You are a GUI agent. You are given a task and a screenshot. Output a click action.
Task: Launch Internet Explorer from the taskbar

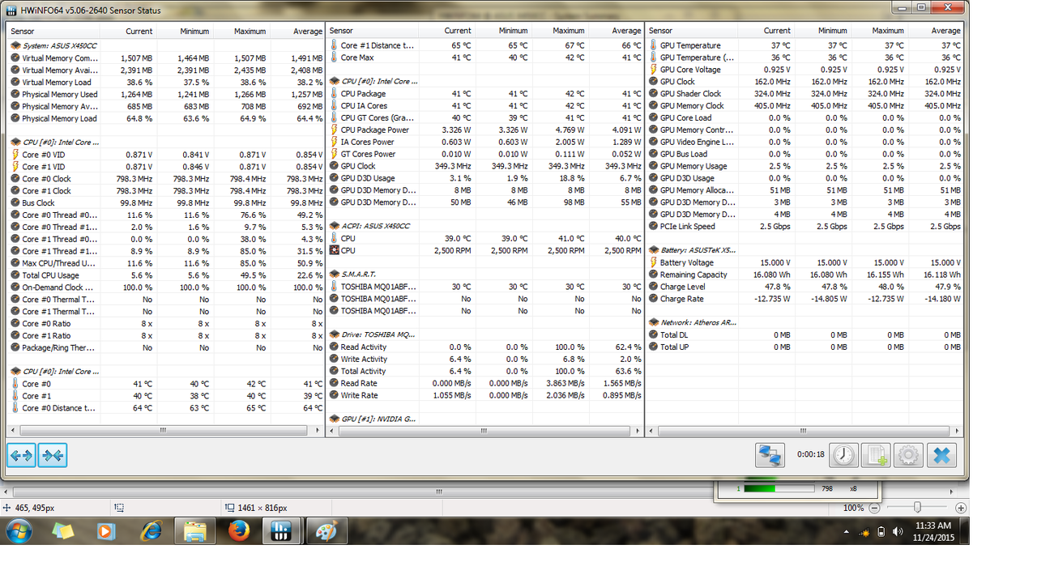coord(151,531)
